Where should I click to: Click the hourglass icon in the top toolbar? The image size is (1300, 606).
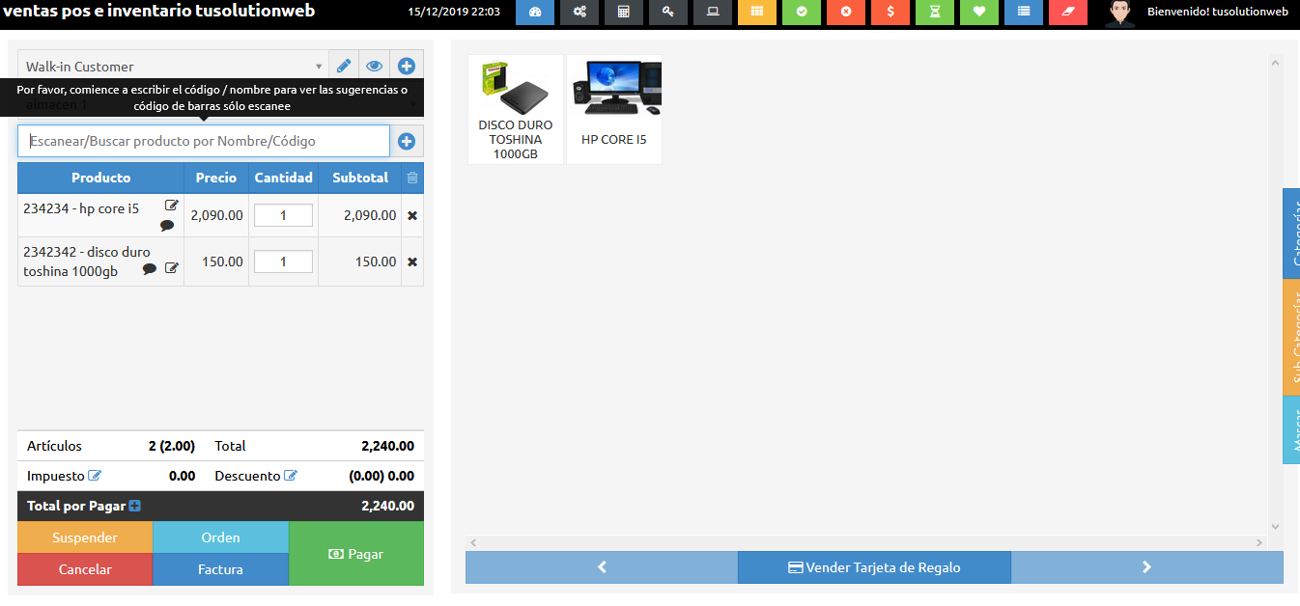934,12
